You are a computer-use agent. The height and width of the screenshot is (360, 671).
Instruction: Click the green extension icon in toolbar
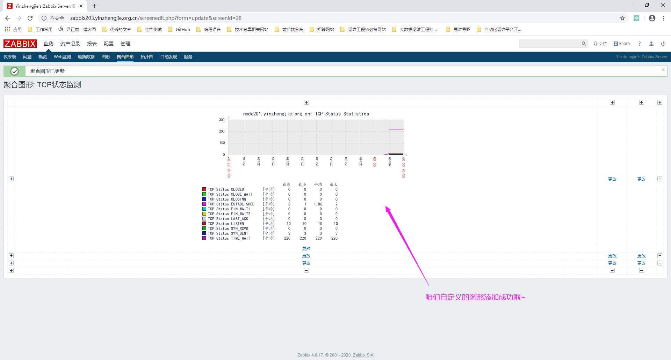pyautogui.click(x=636, y=18)
